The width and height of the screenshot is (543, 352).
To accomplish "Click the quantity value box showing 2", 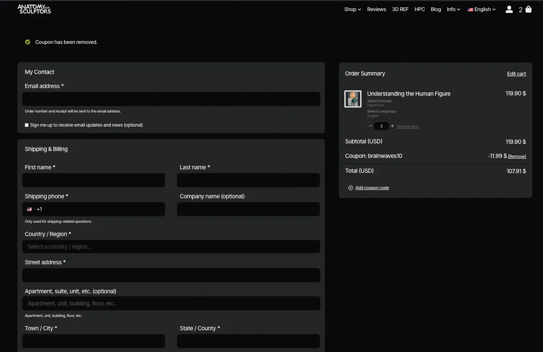I will [381, 126].
